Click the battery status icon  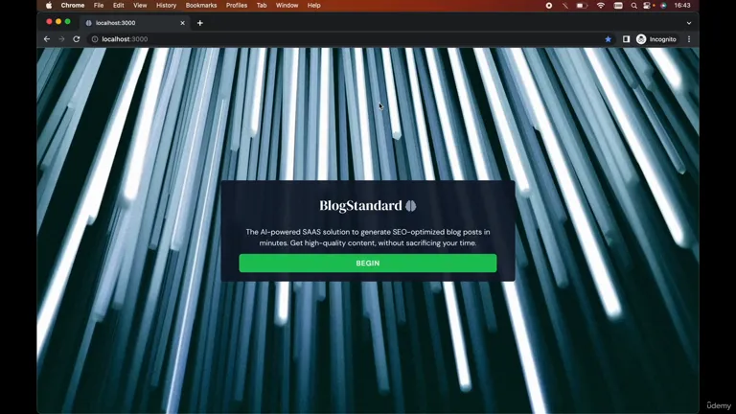[582, 6]
